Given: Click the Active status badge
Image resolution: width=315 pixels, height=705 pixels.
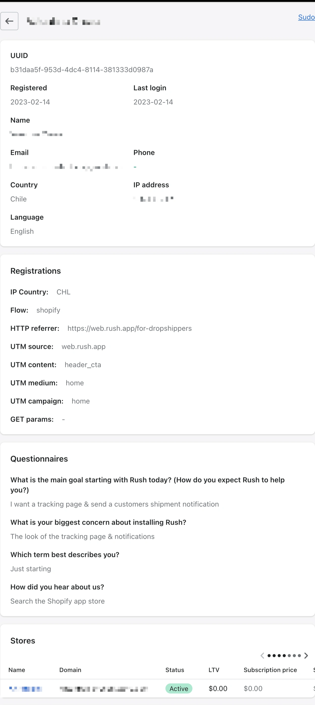Looking at the screenshot, I should click(179, 689).
